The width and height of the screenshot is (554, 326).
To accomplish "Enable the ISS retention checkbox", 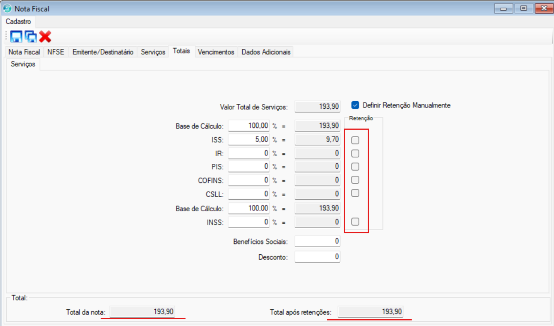I will [x=355, y=140].
